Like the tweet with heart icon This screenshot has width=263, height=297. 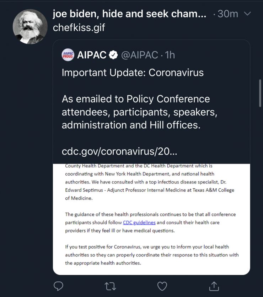tap(162, 286)
